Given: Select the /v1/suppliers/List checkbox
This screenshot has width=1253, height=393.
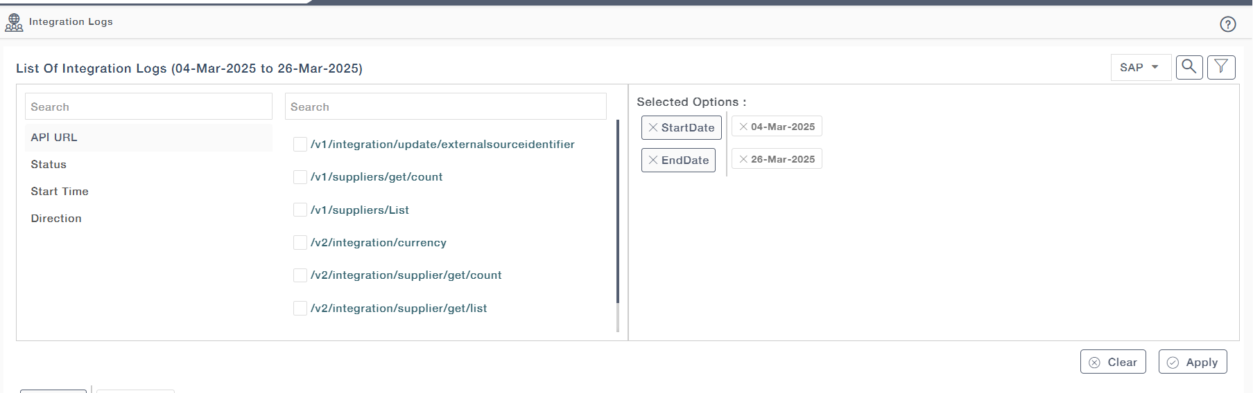Looking at the screenshot, I should pyautogui.click(x=300, y=210).
